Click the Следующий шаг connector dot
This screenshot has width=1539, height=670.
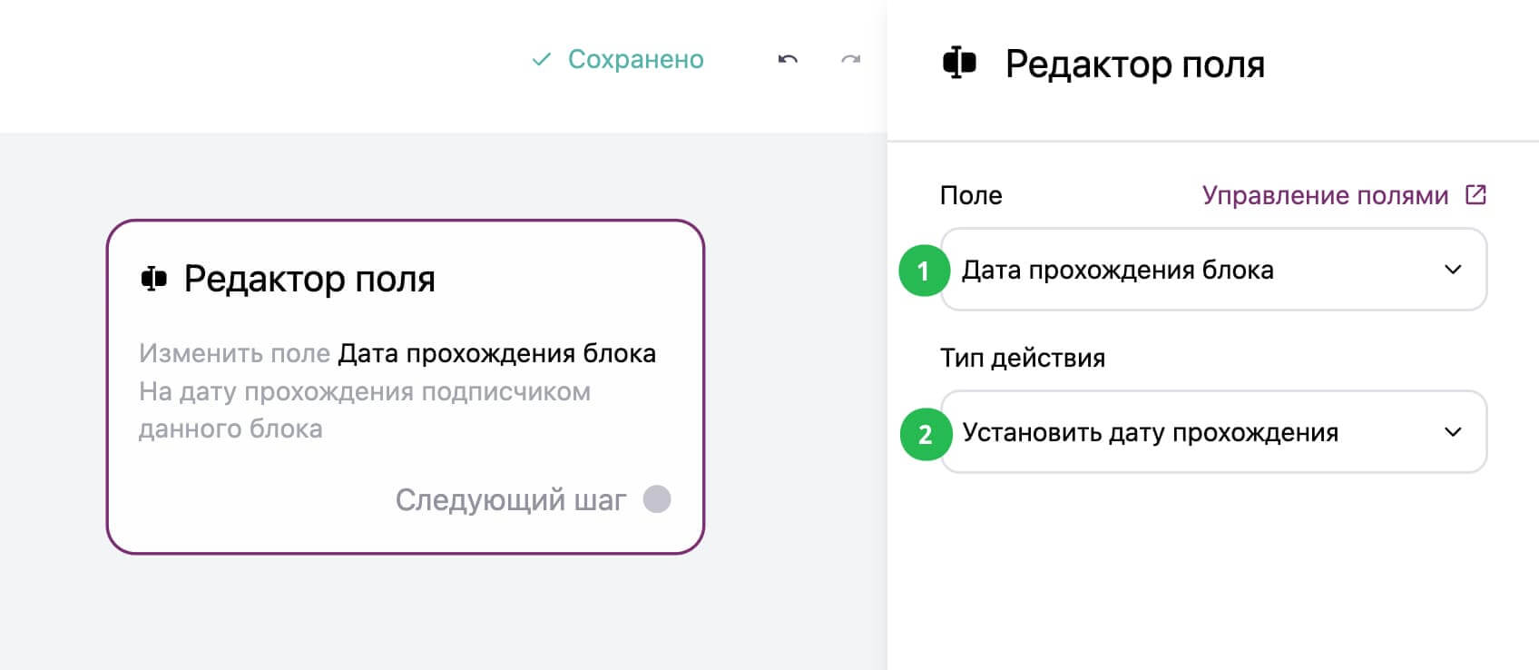tap(657, 499)
